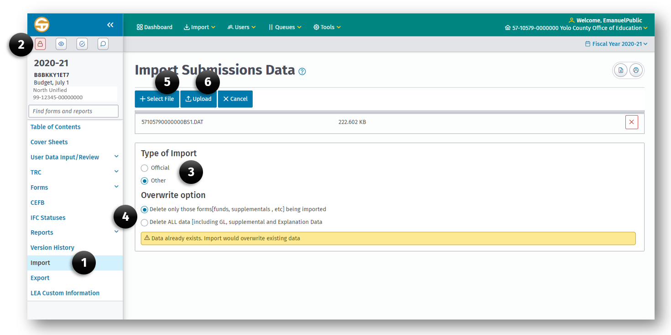
Task: Navigate to the Dashboard menu item
Action: (x=154, y=27)
